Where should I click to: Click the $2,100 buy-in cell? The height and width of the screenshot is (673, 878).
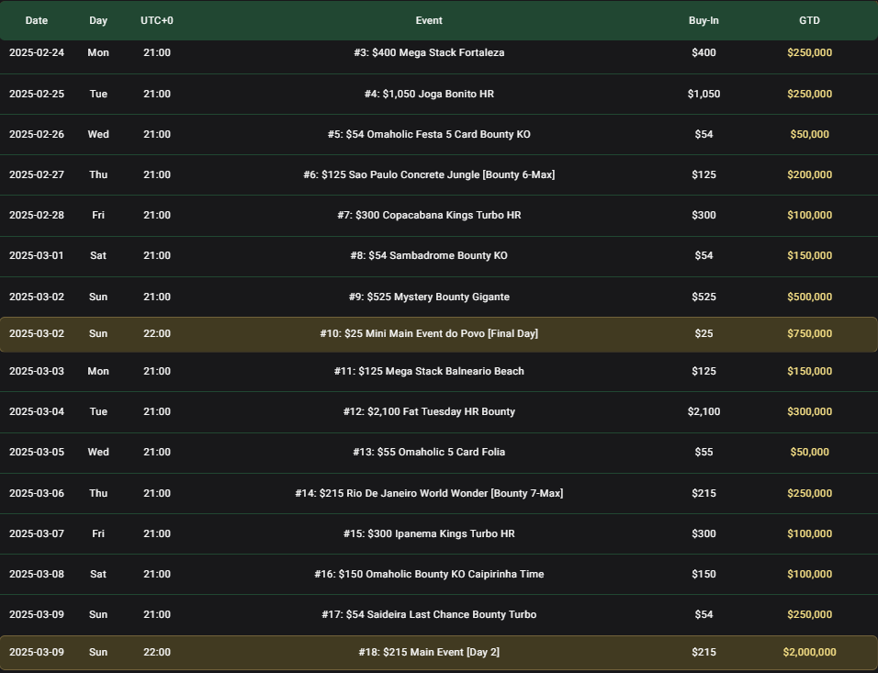(x=704, y=411)
